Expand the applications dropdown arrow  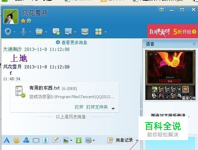point(105,32)
